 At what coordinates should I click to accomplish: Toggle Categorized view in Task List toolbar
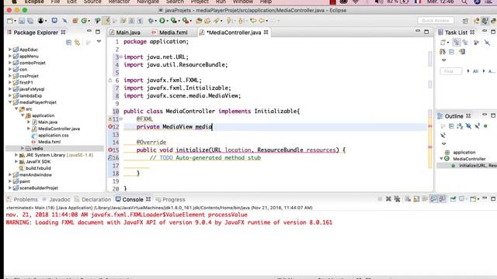pos(457,43)
